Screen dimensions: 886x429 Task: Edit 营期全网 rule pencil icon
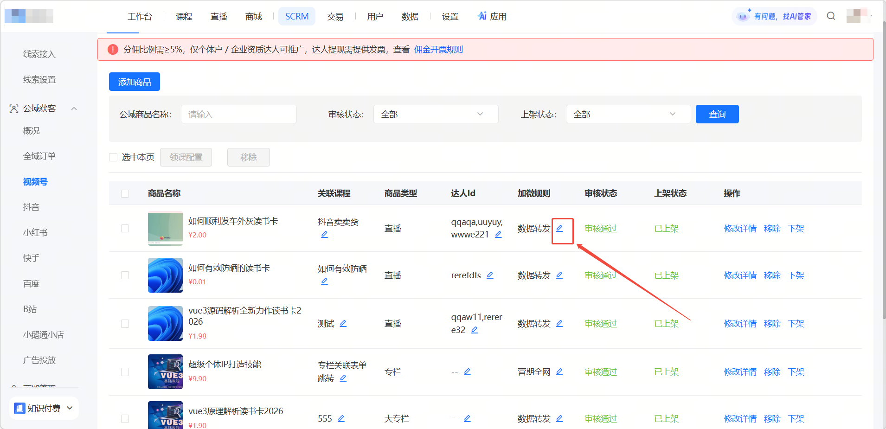pos(559,372)
